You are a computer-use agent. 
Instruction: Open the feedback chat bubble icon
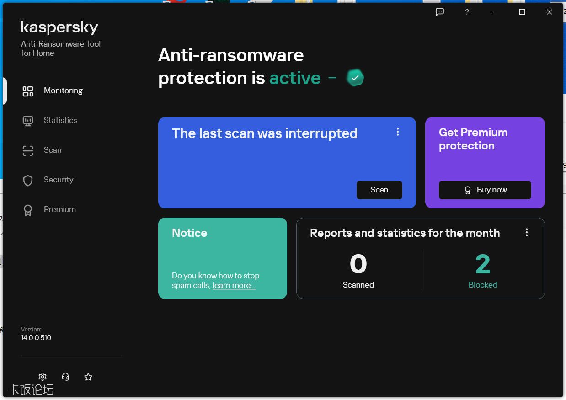tap(440, 12)
